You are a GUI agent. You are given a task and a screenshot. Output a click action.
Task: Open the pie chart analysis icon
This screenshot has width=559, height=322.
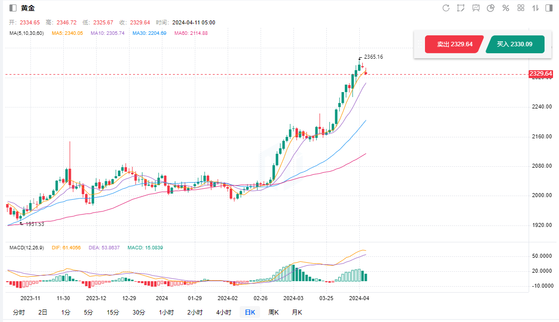pos(491,8)
